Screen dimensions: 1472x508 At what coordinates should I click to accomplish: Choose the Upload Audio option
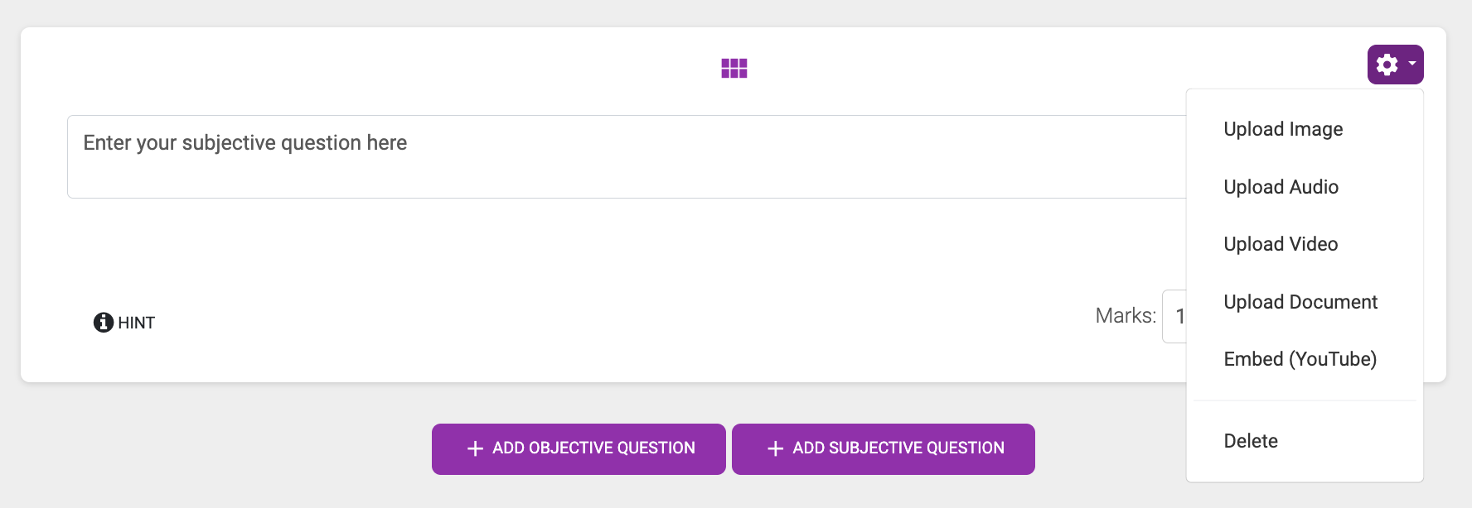coord(1281,187)
